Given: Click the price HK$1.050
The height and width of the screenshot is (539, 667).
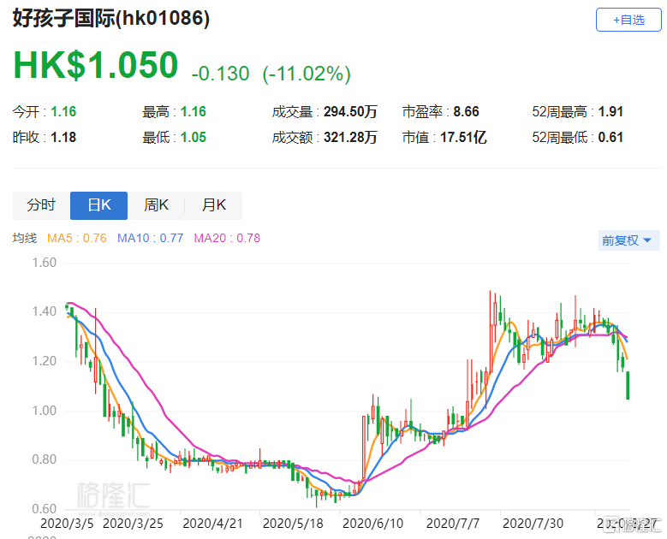Looking at the screenshot, I should (96, 65).
